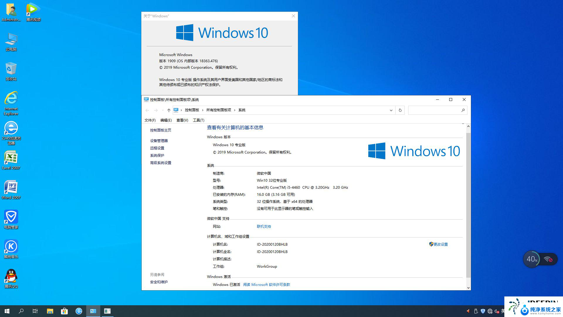Expand the chevron after 所有控制面板项 breadcrumb

234,110
